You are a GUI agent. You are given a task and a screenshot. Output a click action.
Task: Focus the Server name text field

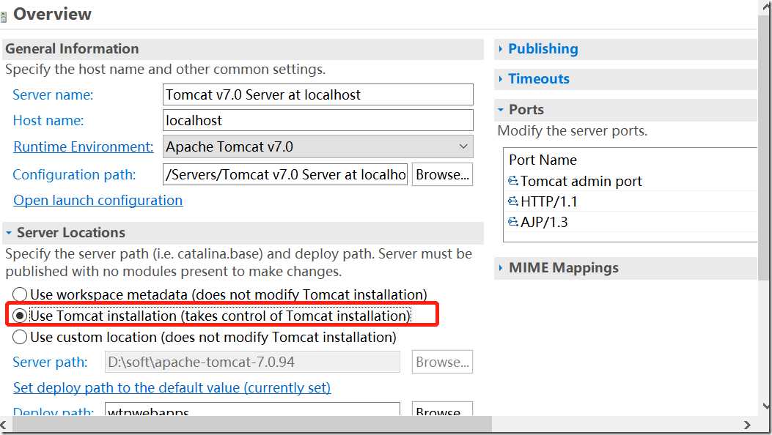(318, 94)
